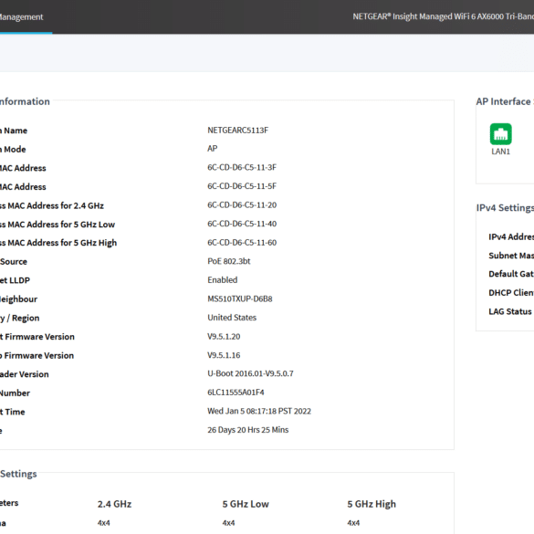Click the AP Interface section heading
The height and width of the screenshot is (534, 534).
click(505, 101)
